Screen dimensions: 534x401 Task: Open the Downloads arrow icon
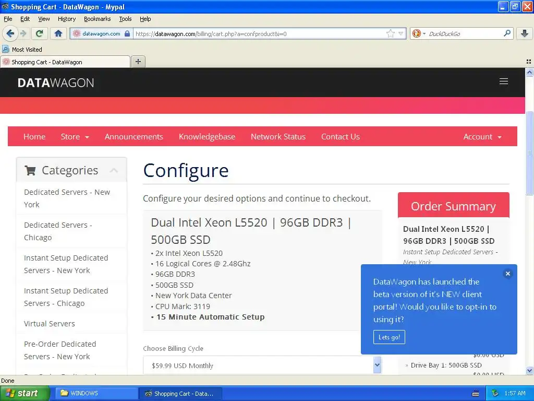click(525, 33)
